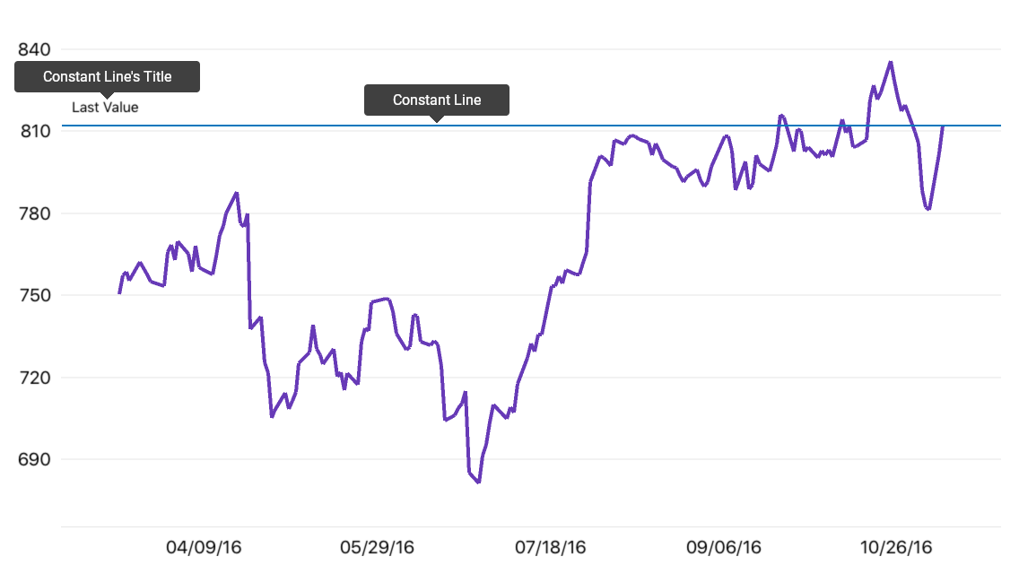This screenshot has width=1019, height=574.
Task: Click the blue horizontal constant line
Action: [x=532, y=126]
